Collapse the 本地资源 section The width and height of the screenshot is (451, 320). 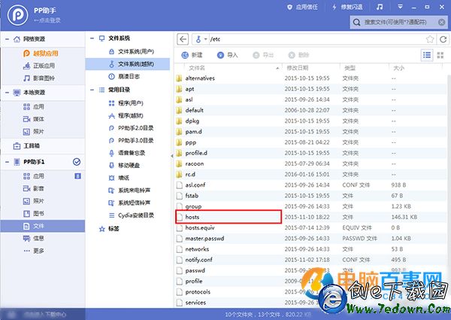coord(7,93)
